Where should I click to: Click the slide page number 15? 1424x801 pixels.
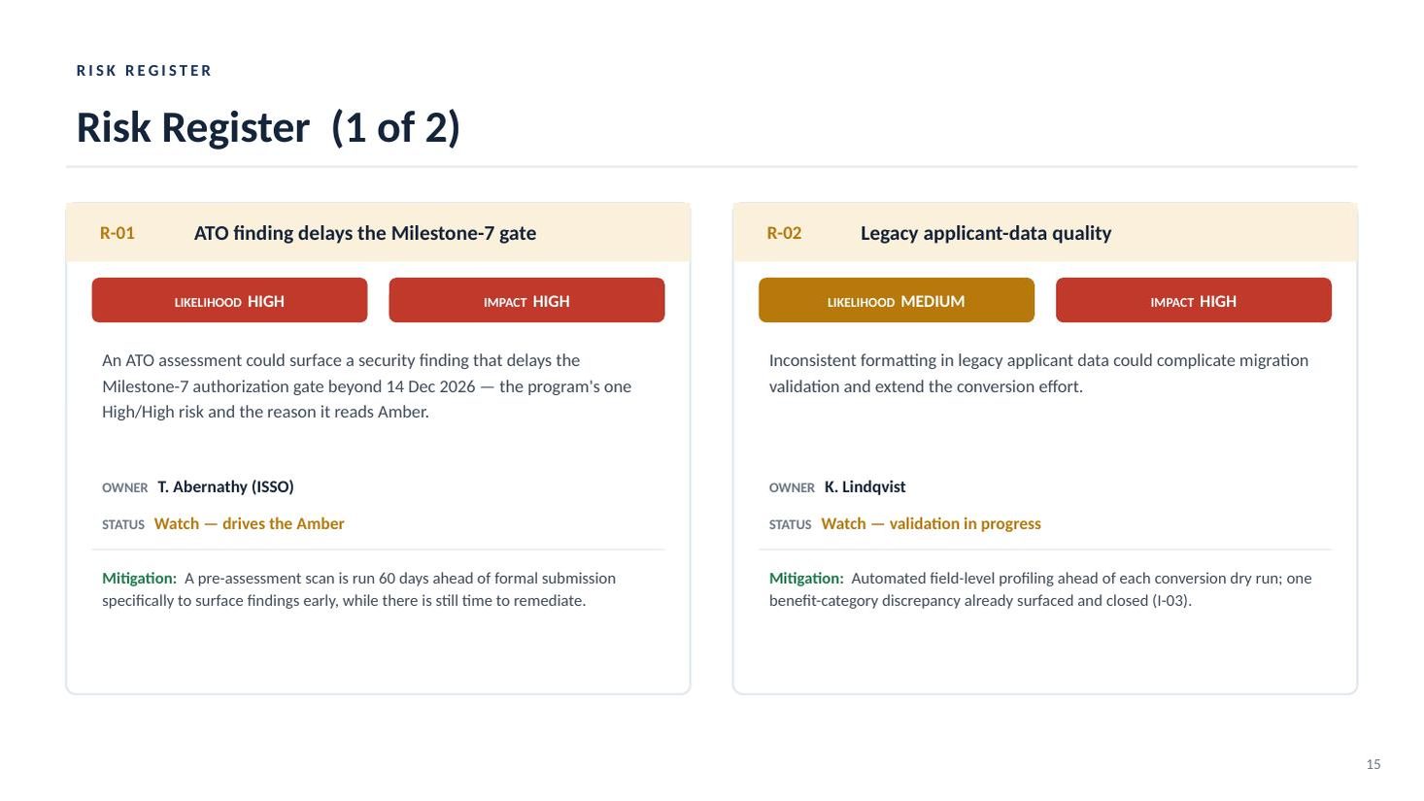[x=1373, y=764]
